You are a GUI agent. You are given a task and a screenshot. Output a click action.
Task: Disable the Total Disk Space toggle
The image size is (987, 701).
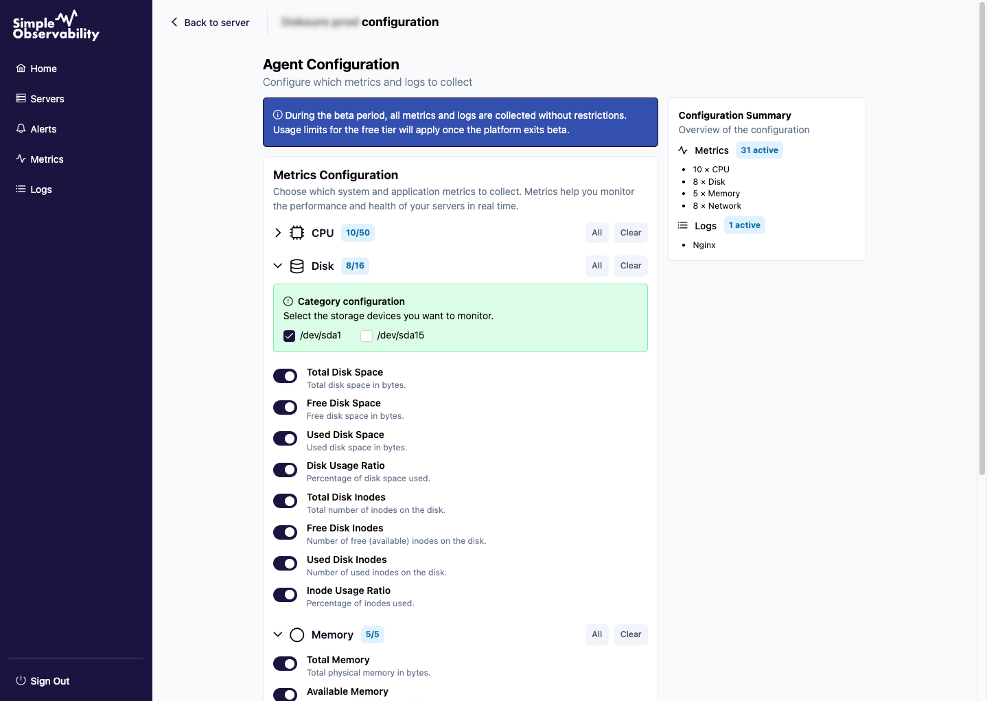[286, 376]
